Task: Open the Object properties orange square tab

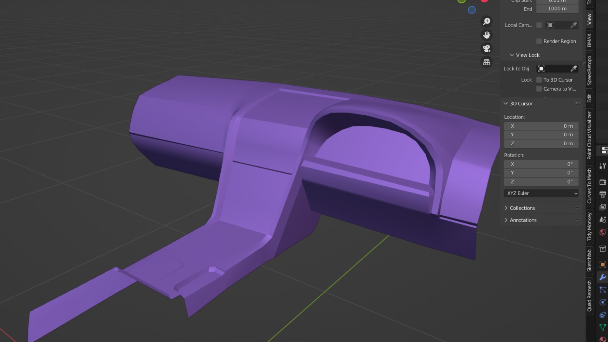Action: 602,264
